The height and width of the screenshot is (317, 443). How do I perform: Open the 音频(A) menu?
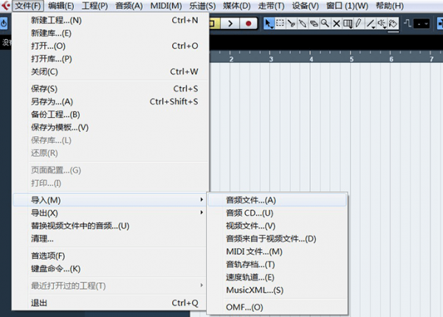[128, 6]
